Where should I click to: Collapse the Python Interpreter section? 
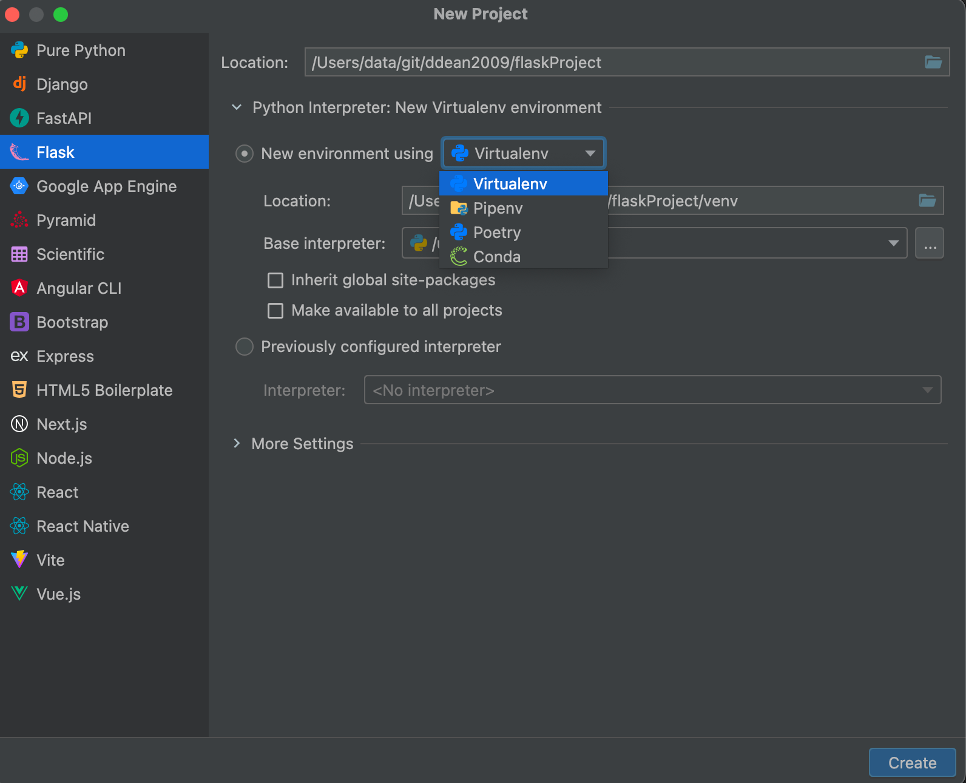click(x=237, y=107)
